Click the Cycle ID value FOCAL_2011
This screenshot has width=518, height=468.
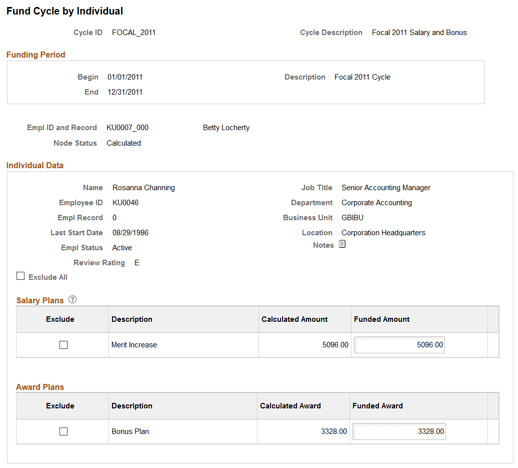click(x=134, y=32)
